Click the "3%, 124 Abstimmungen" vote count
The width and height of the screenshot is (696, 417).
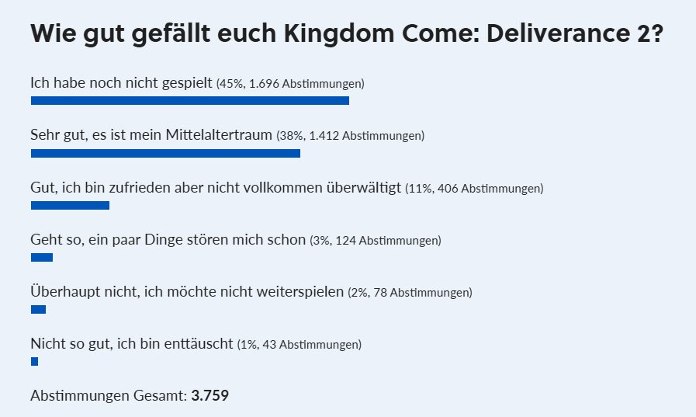coord(376,241)
